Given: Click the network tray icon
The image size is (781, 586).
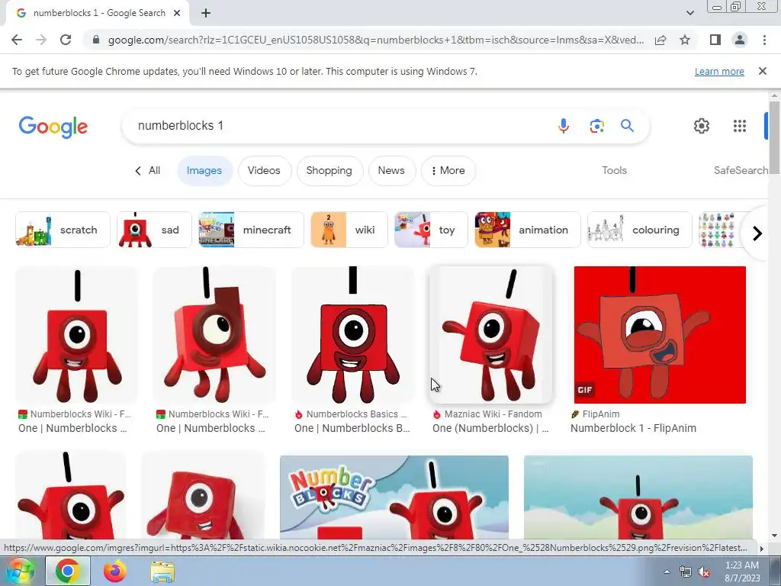Looking at the screenshot, I should tap(686, 572).
